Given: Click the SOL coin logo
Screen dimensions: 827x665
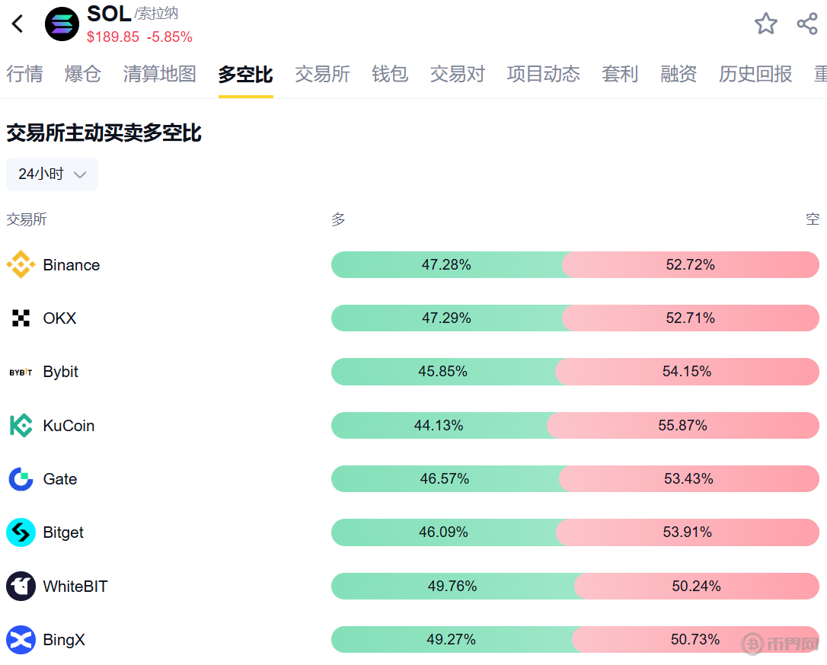Looking at the screenshot, I should (62, 24).
